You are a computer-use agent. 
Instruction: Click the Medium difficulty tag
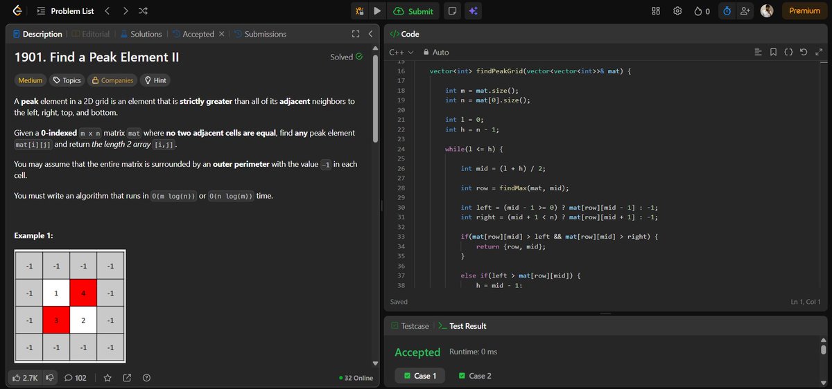click(31, 80)
